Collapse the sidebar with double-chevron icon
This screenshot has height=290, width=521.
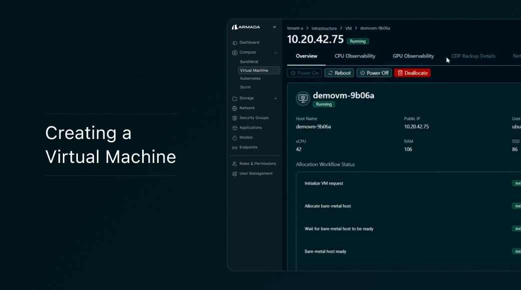(x=274, y=27)
